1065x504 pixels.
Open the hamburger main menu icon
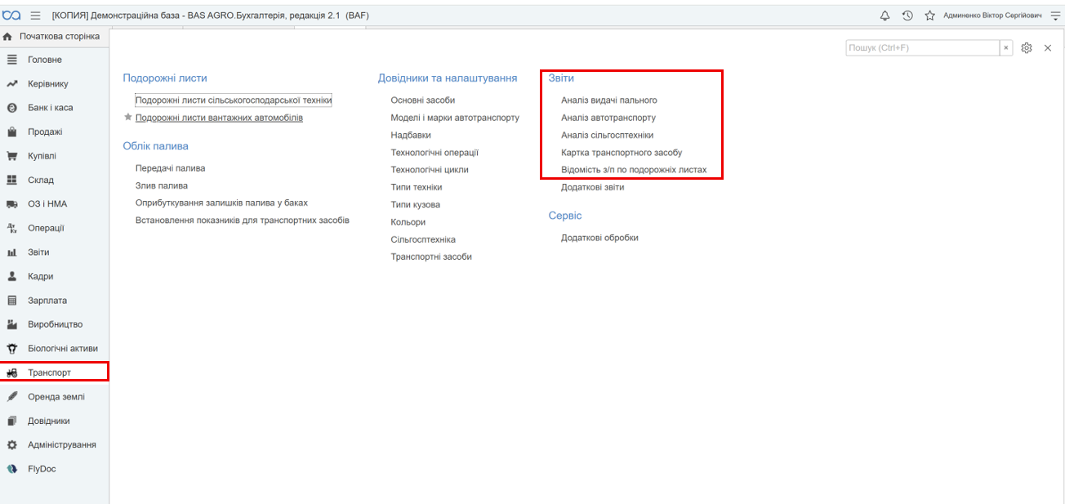pos(35,16)
